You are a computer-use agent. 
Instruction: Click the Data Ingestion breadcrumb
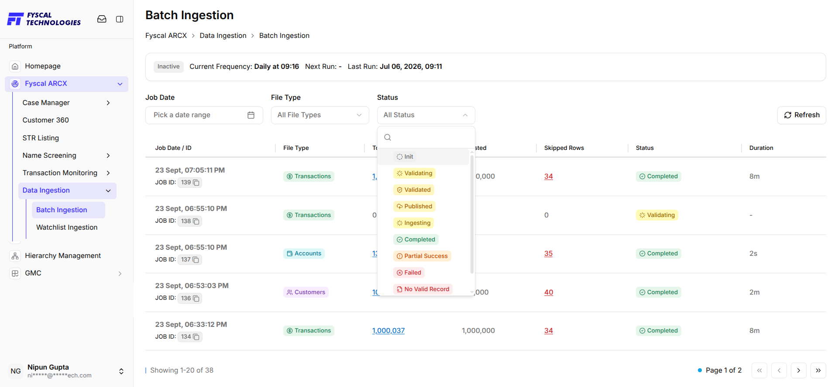click(223, 36)
